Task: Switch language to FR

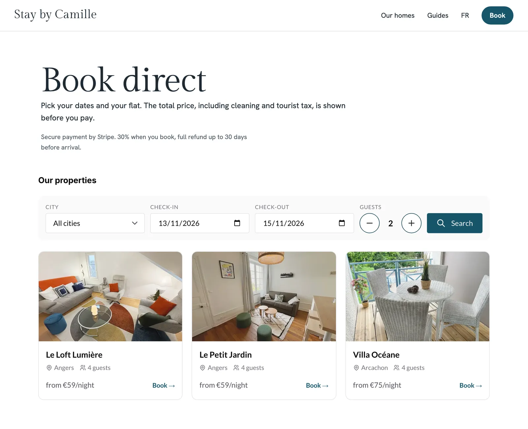Action: coord(465,15)
